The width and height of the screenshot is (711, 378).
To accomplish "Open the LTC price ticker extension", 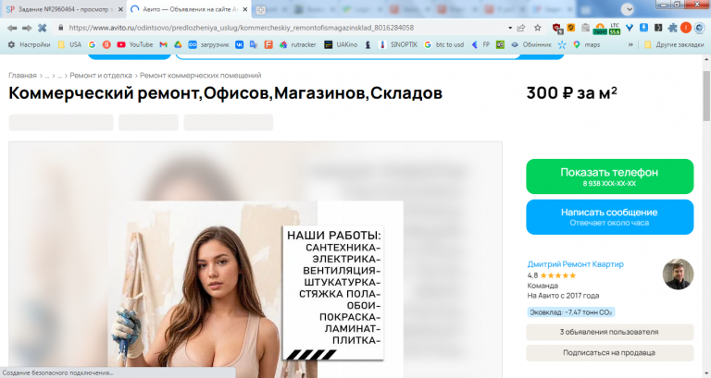I will (x=615, y=29).
